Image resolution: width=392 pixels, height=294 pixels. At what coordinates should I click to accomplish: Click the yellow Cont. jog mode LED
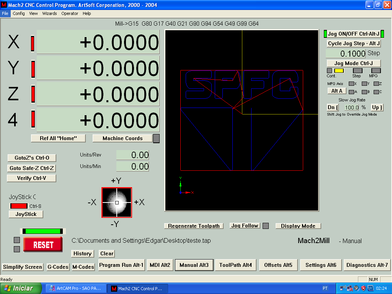click(339, 71)
